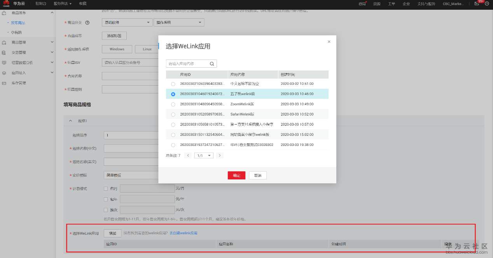Click the help icon next to 商品分类
The height and width of the screenshot is (258, 493).
click(x=87, y=23)
